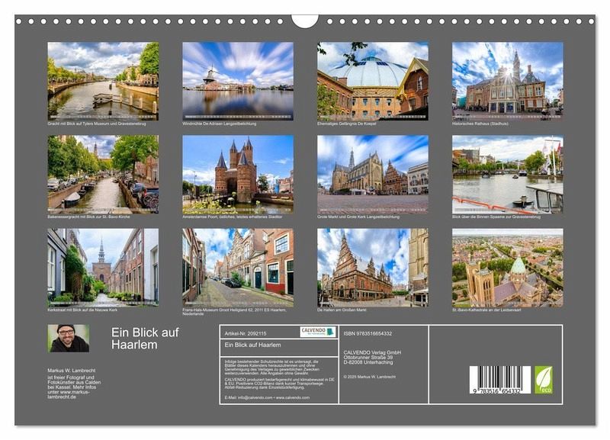Click 'Ein Blick auf Haarlem' inside the info box
The width and height of the screenshot is (610, 440).
[252, 345]
